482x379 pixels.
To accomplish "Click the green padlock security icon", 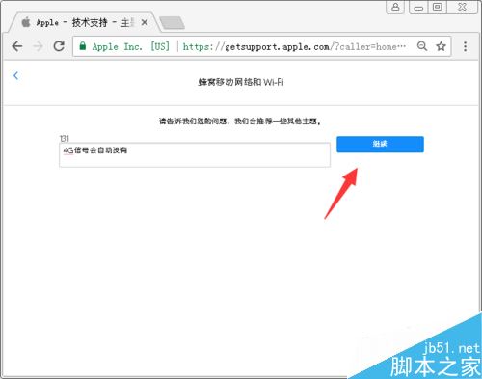I will pos(83,46).
